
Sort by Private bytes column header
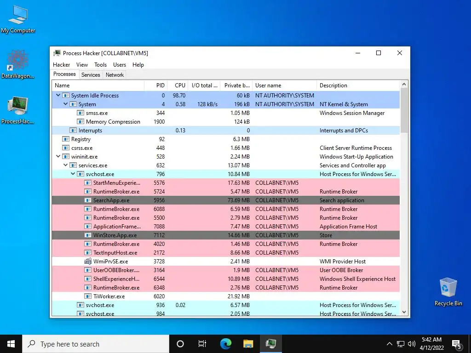236,85
